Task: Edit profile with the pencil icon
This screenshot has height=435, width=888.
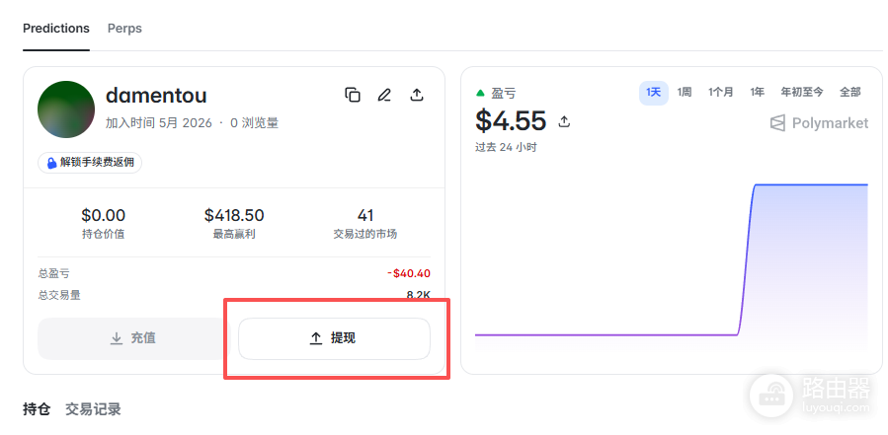Action: pos(384,95)
